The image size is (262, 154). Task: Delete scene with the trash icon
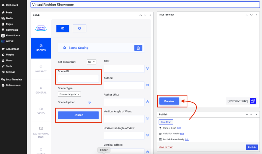pos(138,48)
